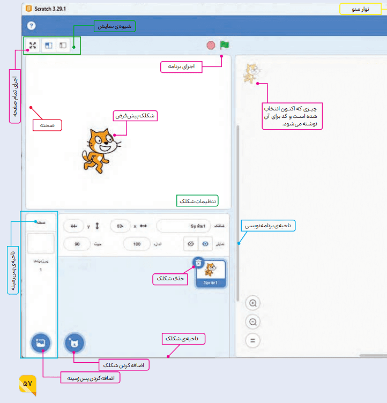Select the Sprite1 thumbnail in the sprite list

211,272
